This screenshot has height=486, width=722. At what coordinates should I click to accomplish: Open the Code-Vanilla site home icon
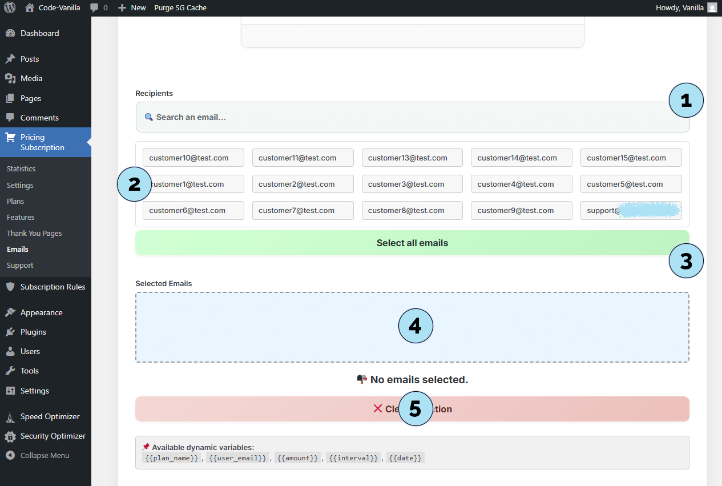pyautogui.click(x=30, y=8)
